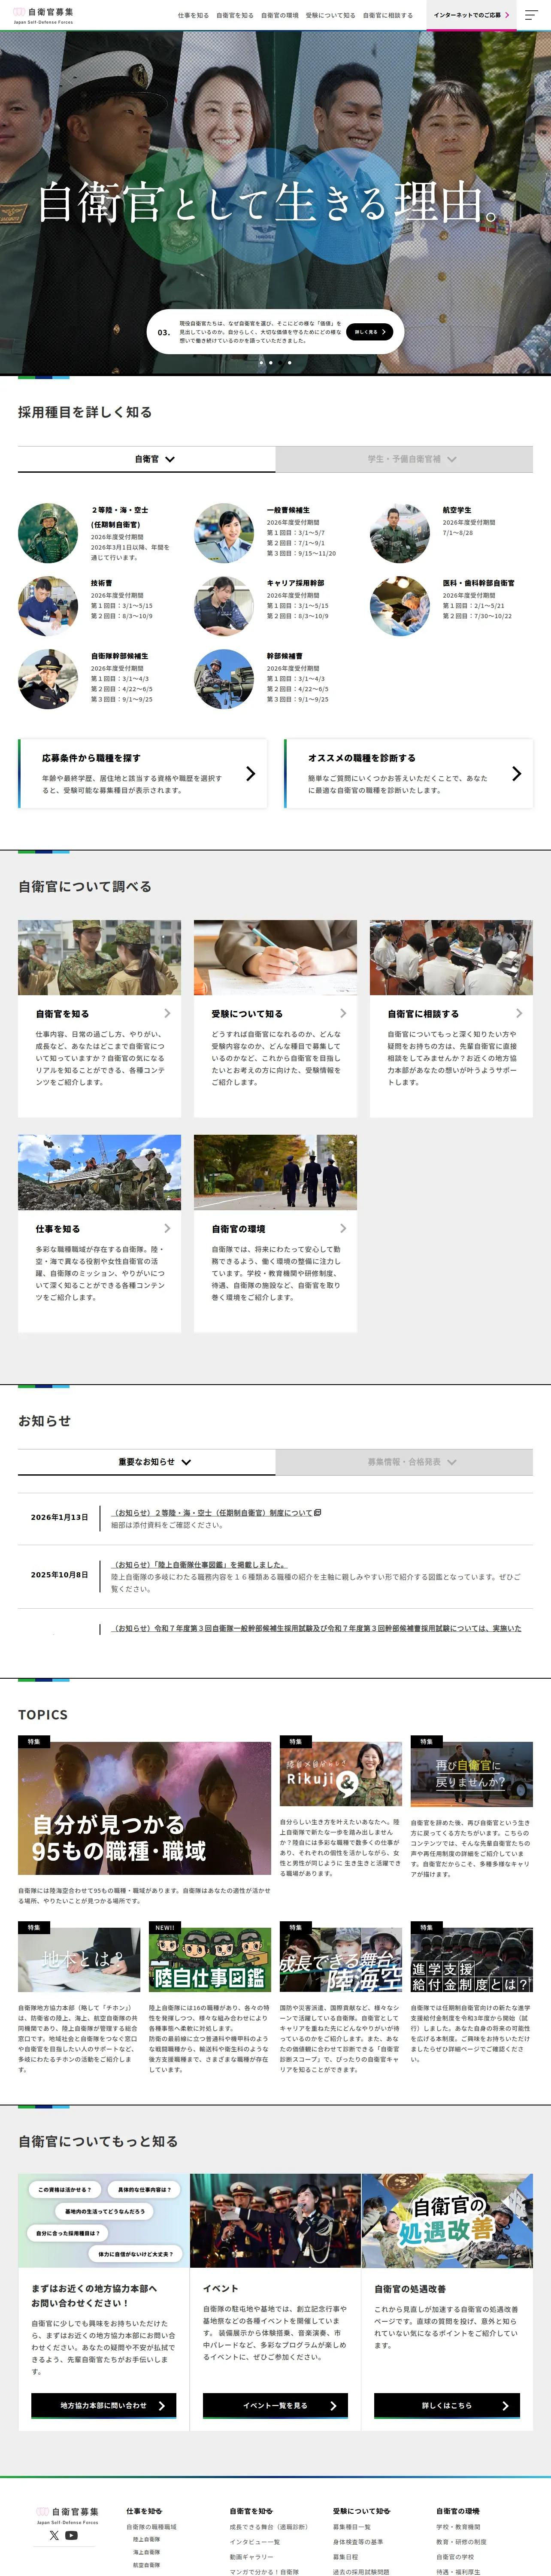Open 自衛官を知る in the header navigation
This screenshot has height=2576, width=551.
[235, 15]
